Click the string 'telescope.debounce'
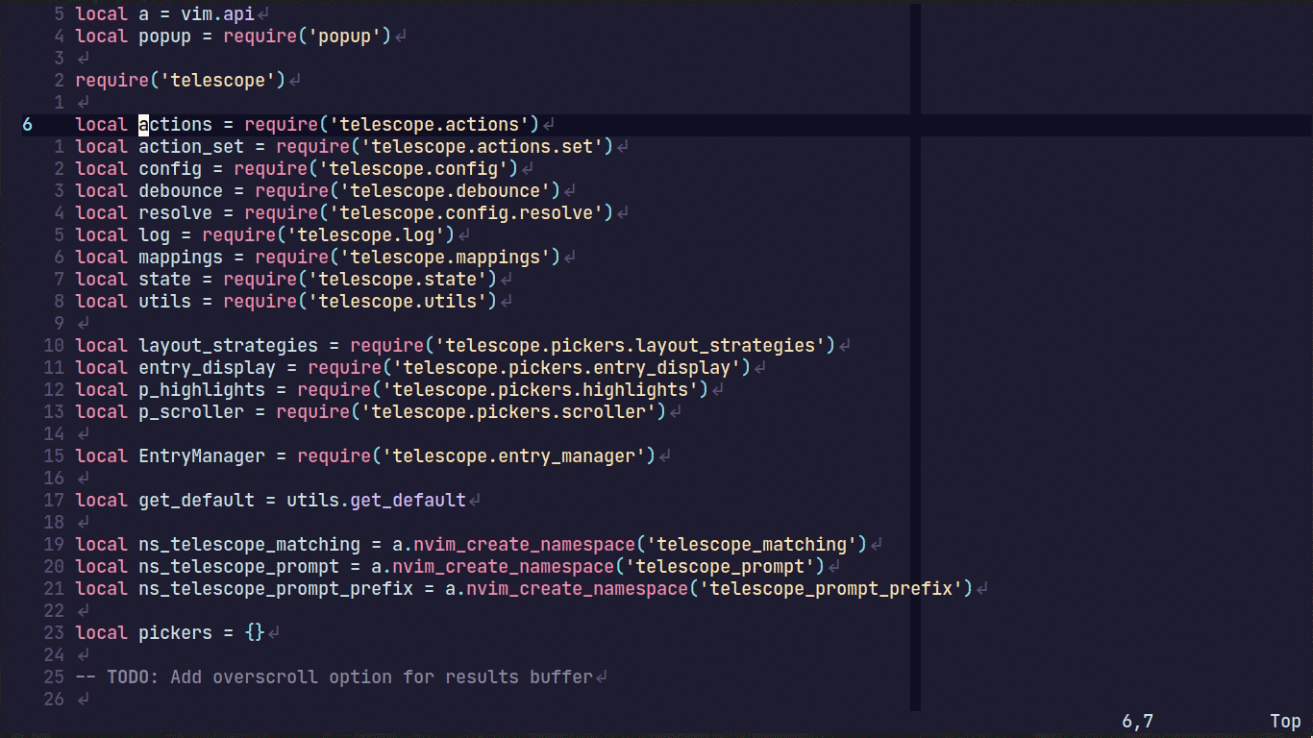This screenshot has height=738, width=1313. (x=445, y=191)
